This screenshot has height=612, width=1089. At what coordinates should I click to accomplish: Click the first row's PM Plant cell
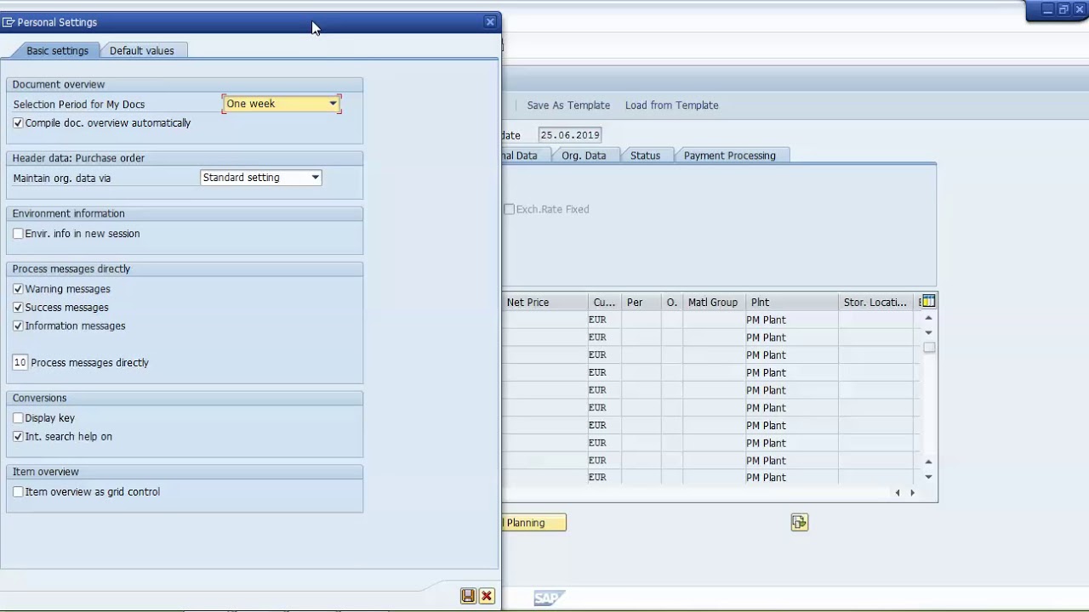click(791, 320)
